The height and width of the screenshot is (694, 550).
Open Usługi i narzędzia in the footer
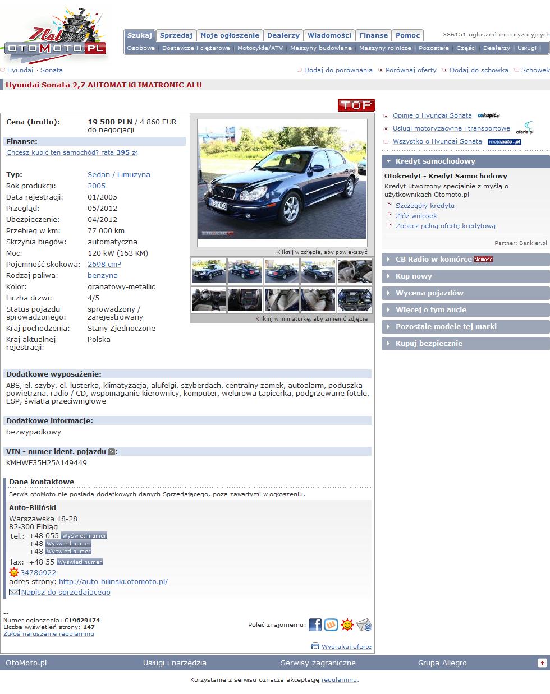[x=175, y=663]
